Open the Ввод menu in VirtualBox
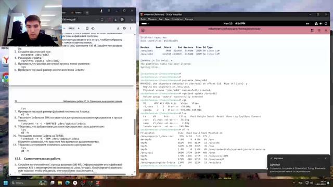This screenshot has height=187, width=333. click(x=167, y=19)
